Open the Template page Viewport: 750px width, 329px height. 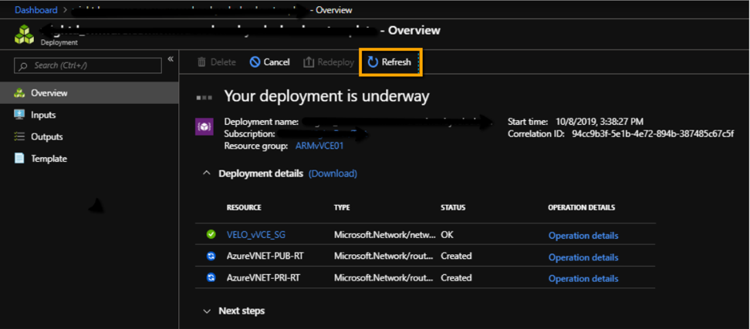(49, 159)
